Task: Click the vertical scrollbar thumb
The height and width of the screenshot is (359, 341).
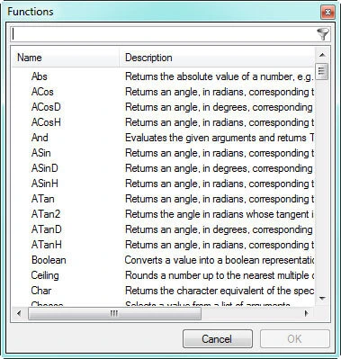Action: [x=322, y=71]
